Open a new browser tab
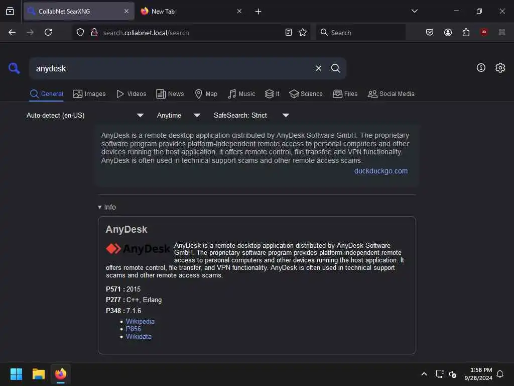514x386 pixels. click(258, 12)
